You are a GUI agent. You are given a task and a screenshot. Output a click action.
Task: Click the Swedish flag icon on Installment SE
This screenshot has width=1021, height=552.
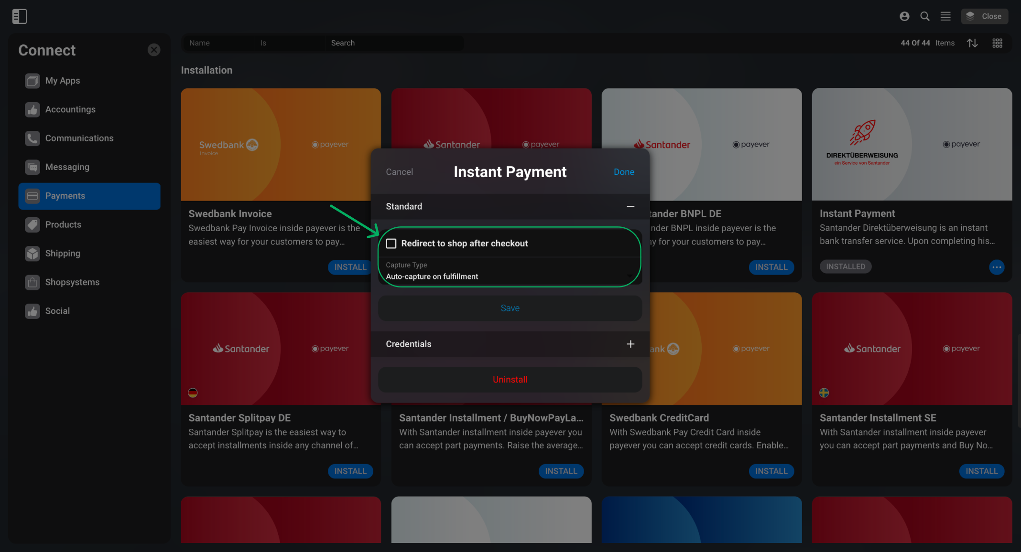tap(824, 393)
